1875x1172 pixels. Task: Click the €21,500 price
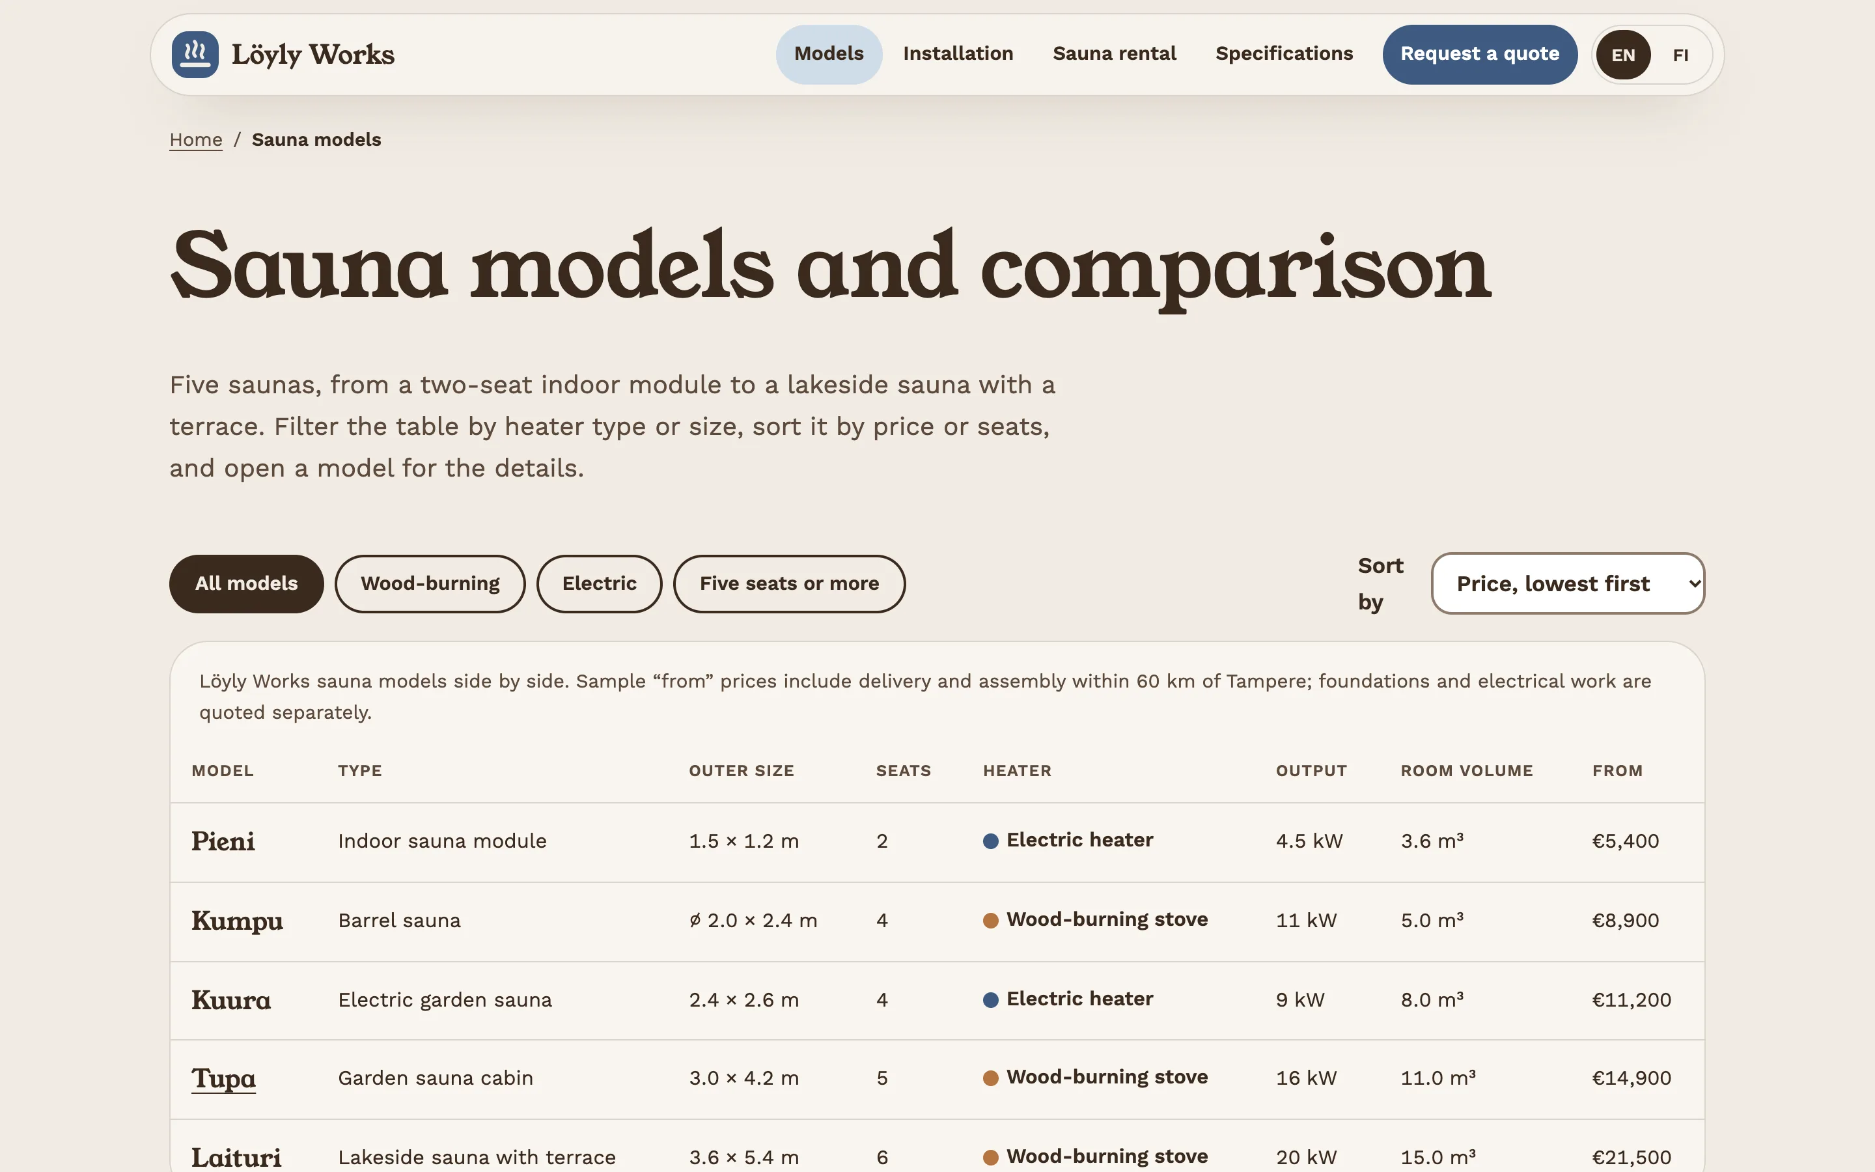1632,1157
